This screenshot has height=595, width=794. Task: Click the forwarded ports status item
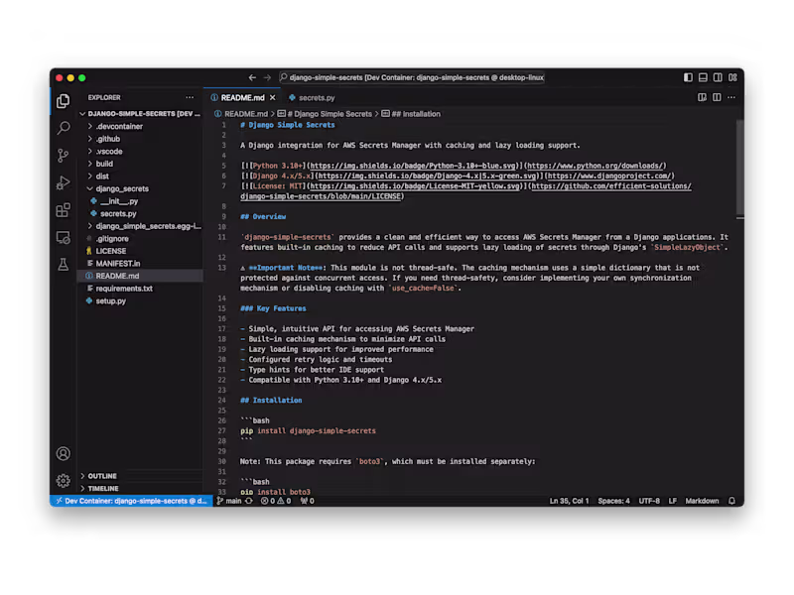[x=307, y=501]
